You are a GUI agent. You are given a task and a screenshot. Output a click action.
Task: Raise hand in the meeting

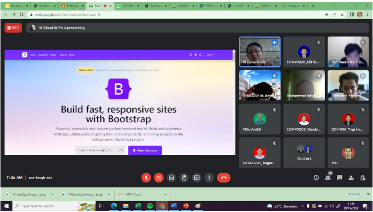pos(184,177)
